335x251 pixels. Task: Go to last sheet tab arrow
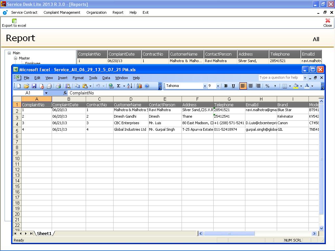tap(31, 233)
